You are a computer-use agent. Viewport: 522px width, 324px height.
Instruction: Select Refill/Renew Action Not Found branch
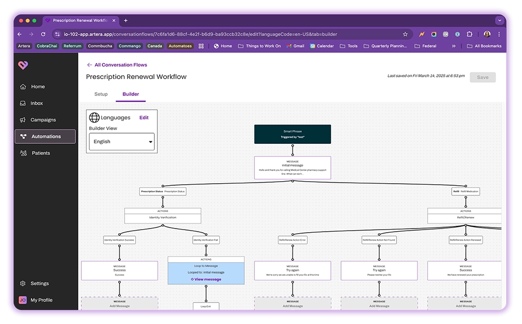379,240
